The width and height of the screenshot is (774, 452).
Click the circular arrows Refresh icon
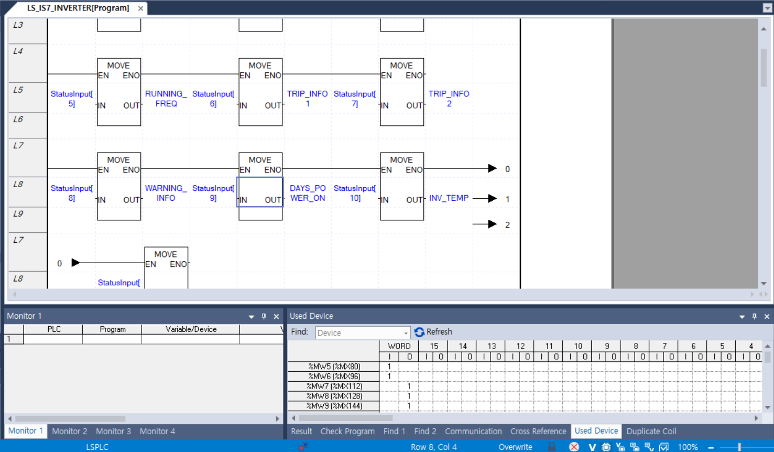pyautogui.click(x=419, y=332)
